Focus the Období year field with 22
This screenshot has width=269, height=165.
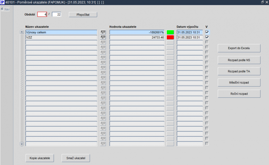[56, 14]
